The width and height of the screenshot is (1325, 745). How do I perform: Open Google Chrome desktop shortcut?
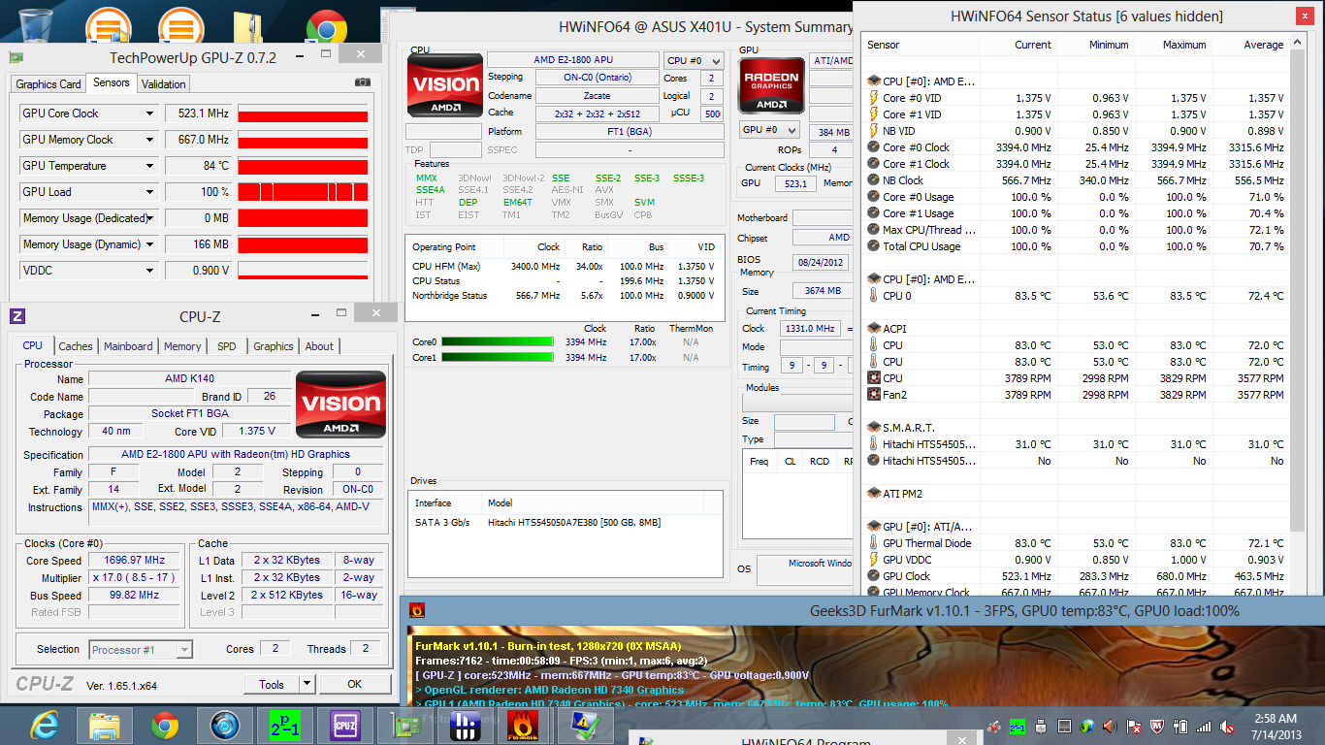tap(326, 27)
